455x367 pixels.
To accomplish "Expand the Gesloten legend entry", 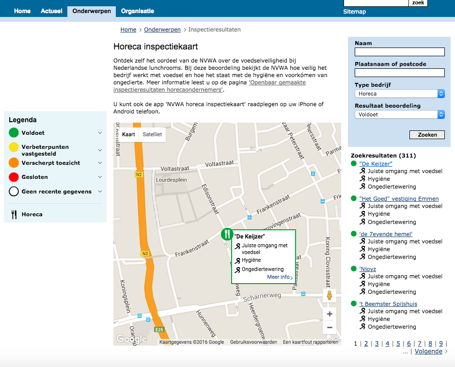I will pos(100,177).
